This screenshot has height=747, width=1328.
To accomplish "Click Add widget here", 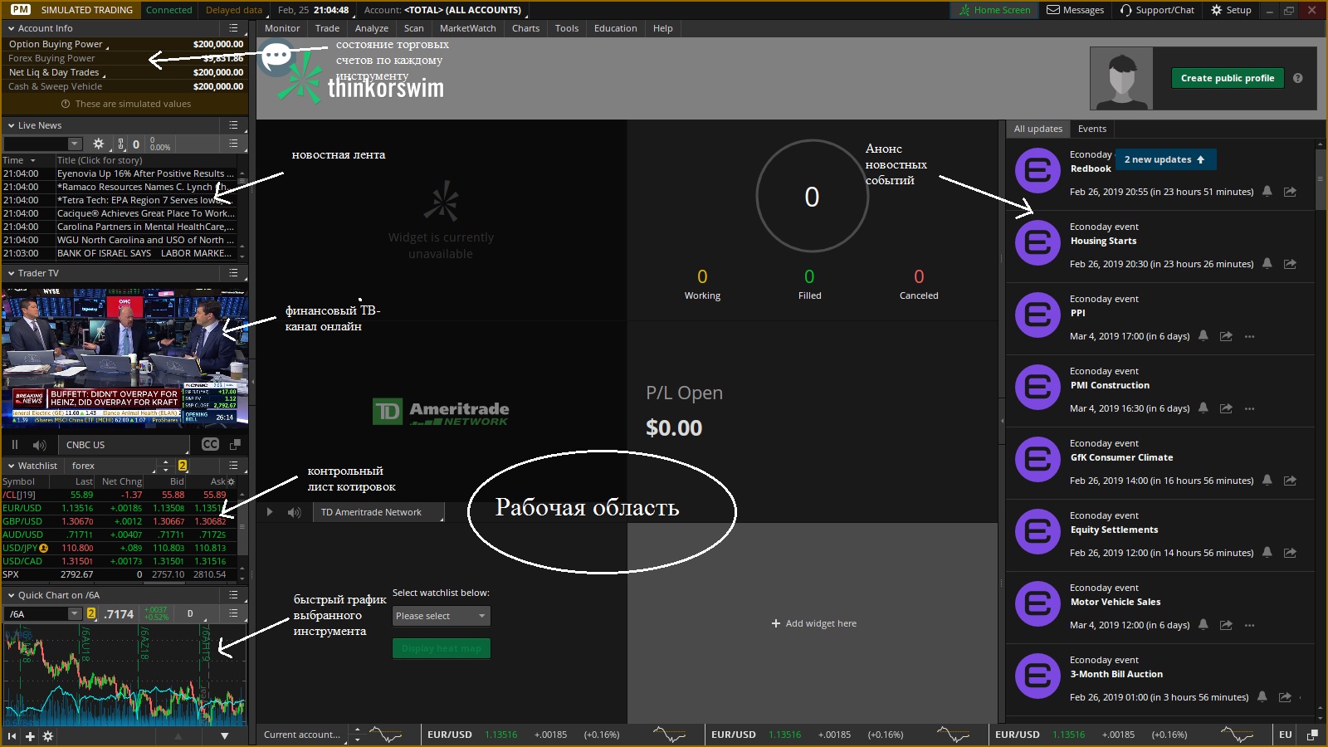I will [x=813, y=623].
